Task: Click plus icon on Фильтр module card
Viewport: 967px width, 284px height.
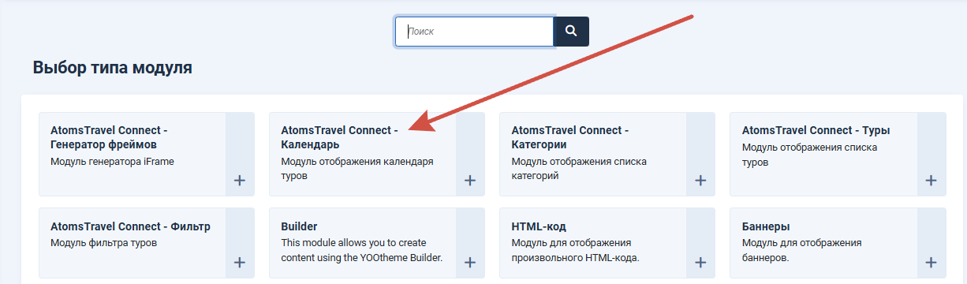Action: click(x=240, y=262)
